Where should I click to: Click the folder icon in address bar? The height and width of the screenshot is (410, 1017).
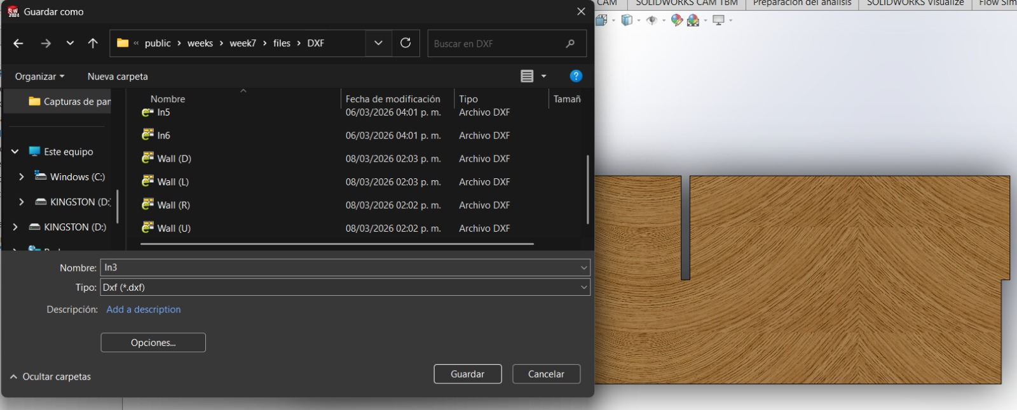tap(123, 43)
